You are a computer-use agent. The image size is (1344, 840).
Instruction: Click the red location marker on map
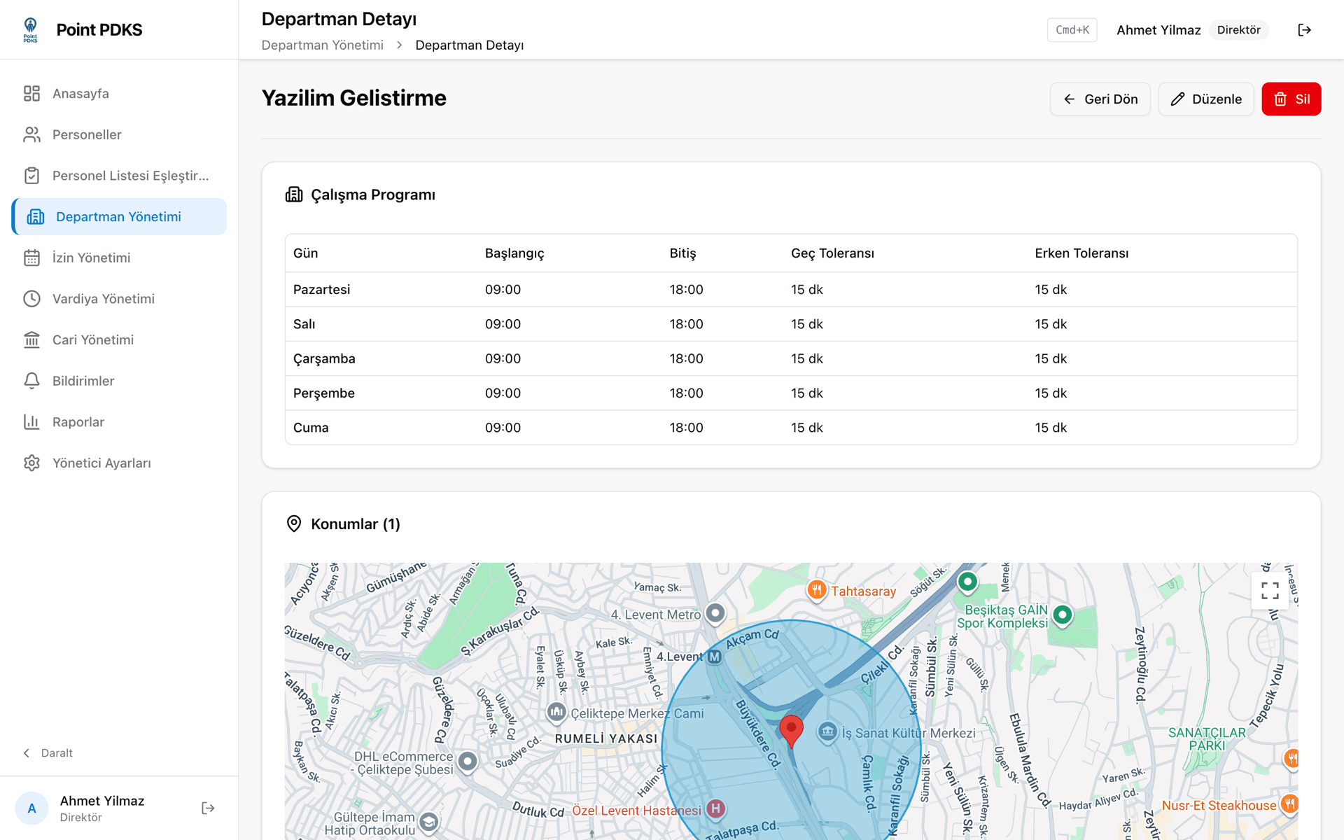791,730
